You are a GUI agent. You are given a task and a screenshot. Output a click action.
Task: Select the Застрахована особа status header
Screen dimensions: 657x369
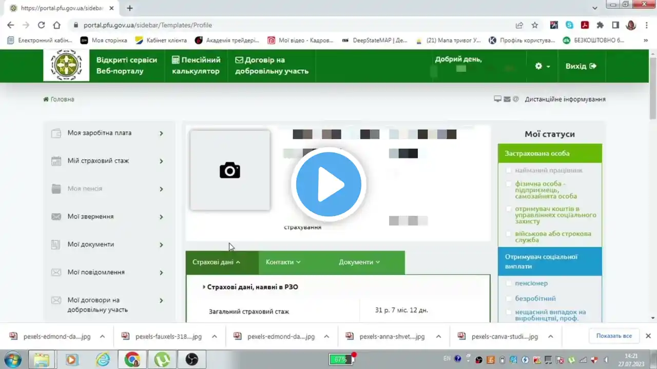[x=550, y=153]
